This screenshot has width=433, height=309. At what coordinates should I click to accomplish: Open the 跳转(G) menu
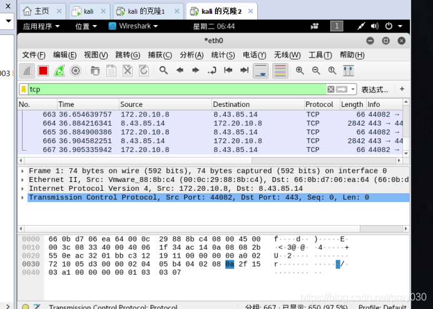(128, 55)
